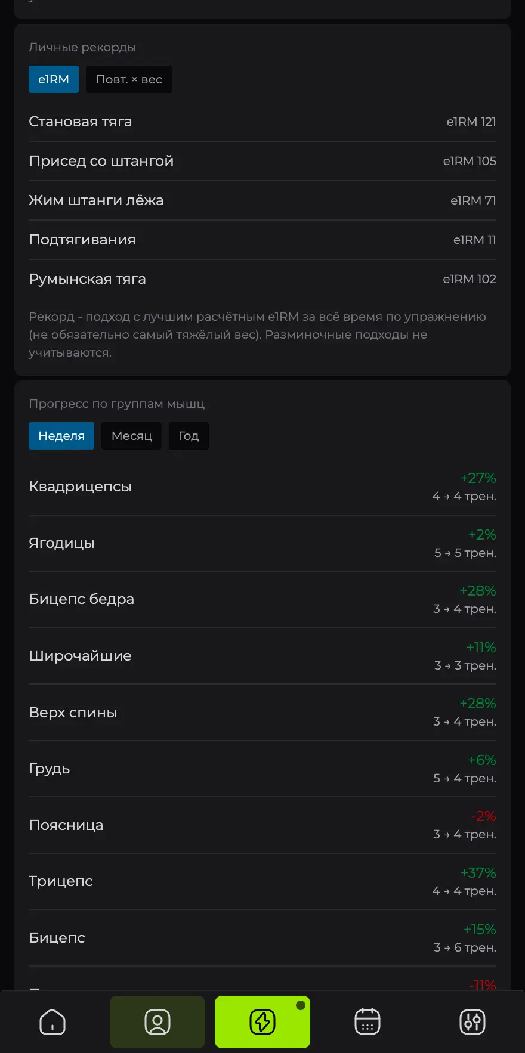Click the e1RM 105 value
Viewport: 525px width, 1053px height.
(470, 161)
